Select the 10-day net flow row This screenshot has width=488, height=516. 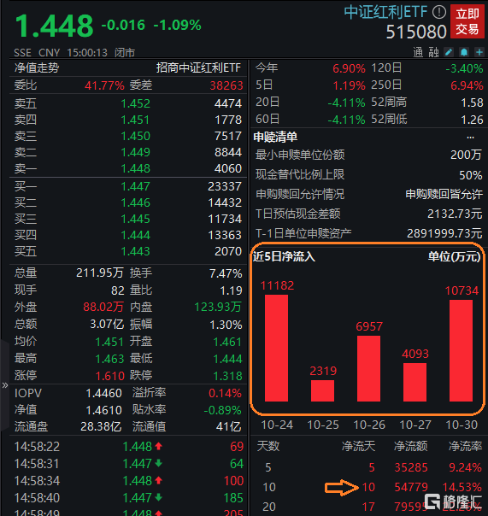[369, 487]
